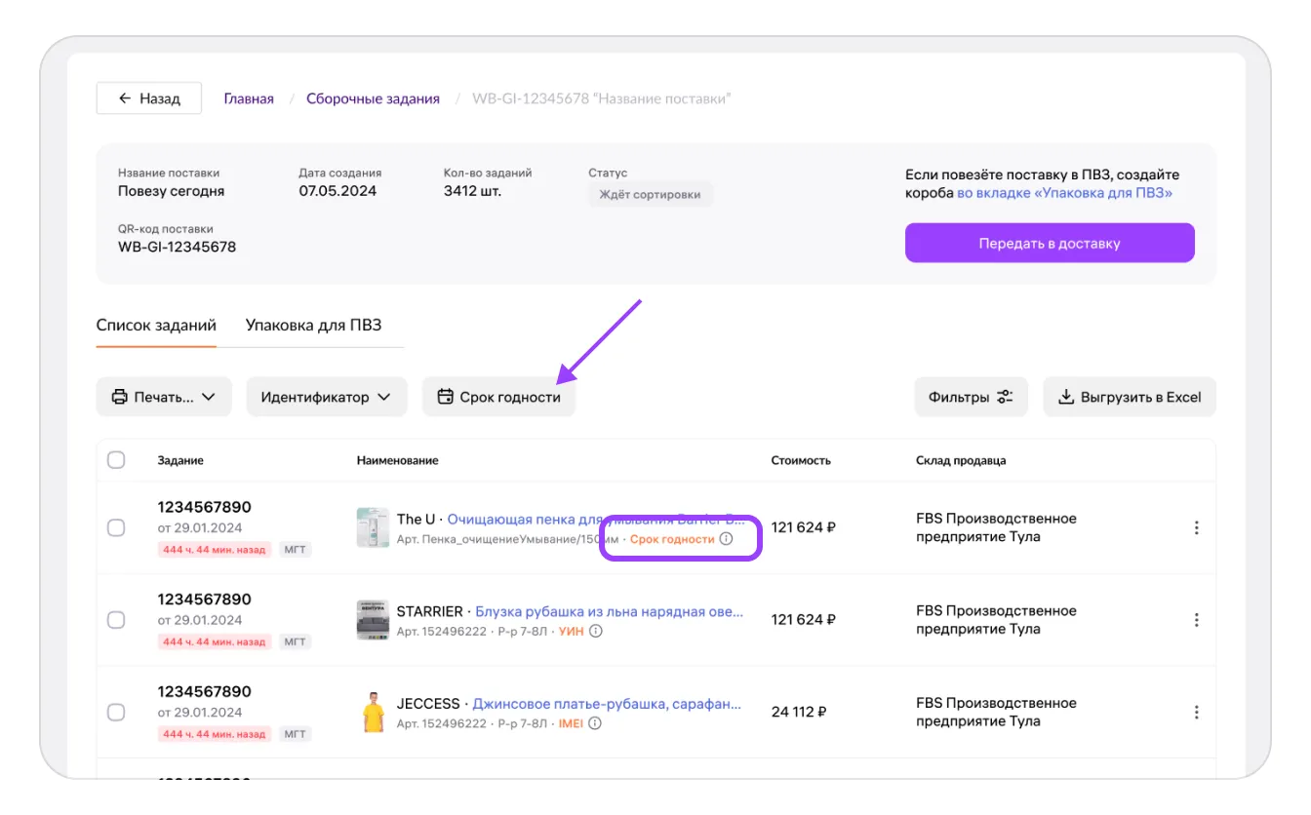1311x815 pixels.
Task: Go back with the Назад button
Action: click(x=149, y=98)
